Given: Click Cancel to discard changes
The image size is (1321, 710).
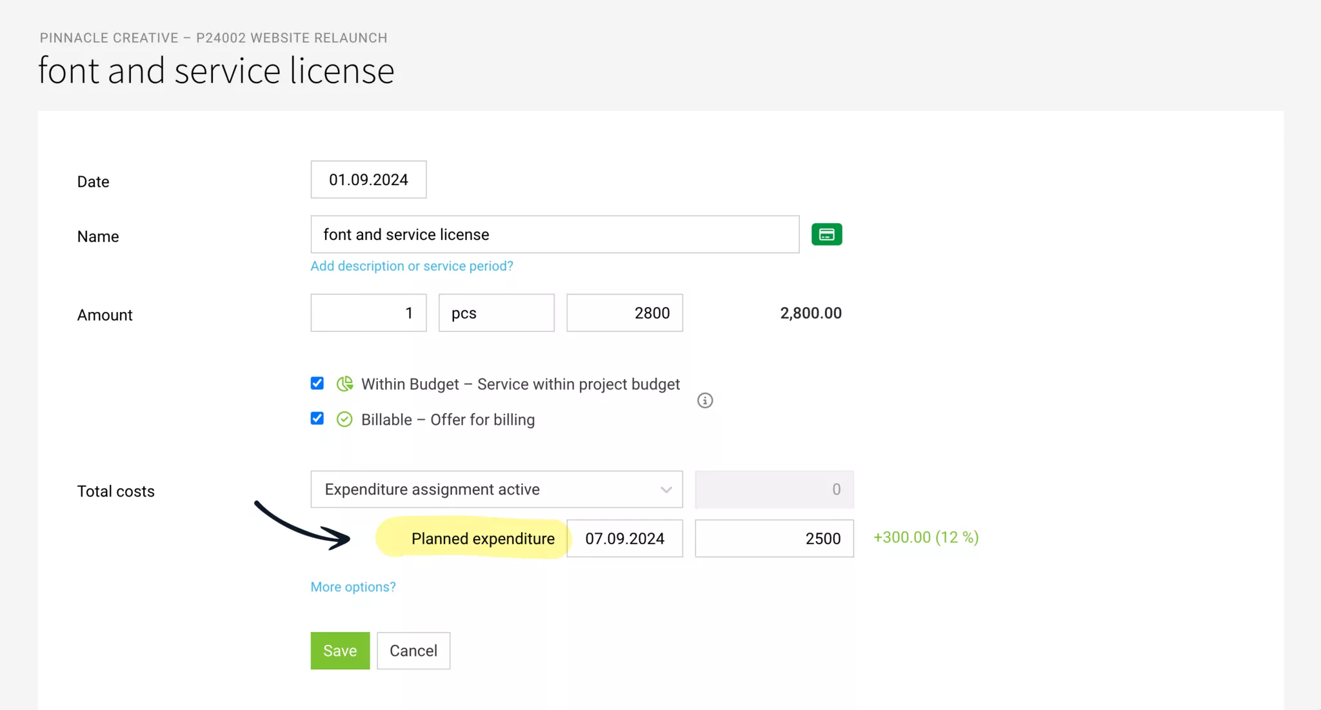Looking at the screenshot, I should click(x=413, y=651).
